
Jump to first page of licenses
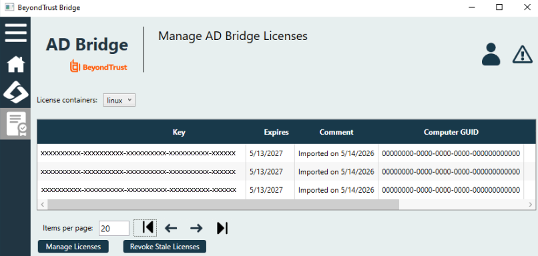tap(145, 228)
